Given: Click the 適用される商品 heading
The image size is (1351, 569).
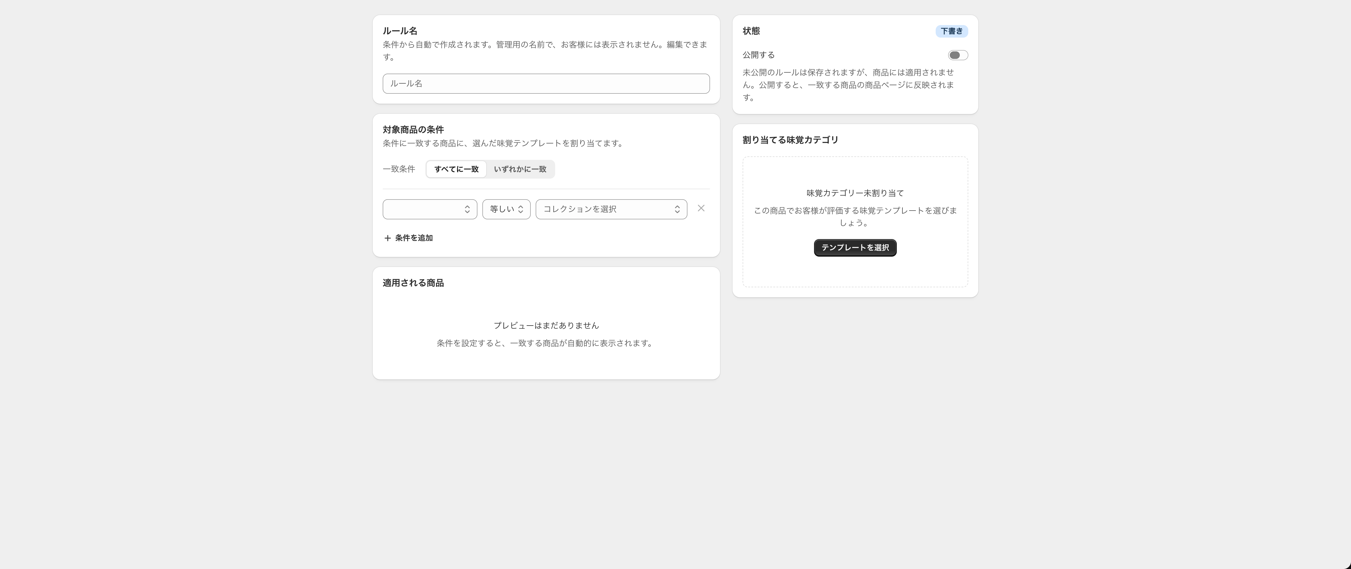Looking at the screenshot, I should 413,283.
